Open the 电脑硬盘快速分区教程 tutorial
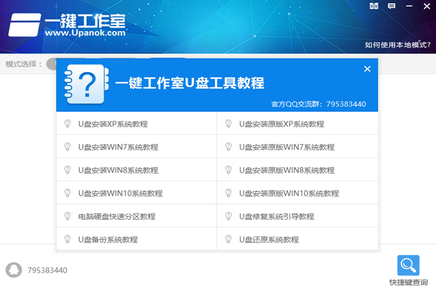This screenshot has width=436, height=290. (x=117, y=217)
